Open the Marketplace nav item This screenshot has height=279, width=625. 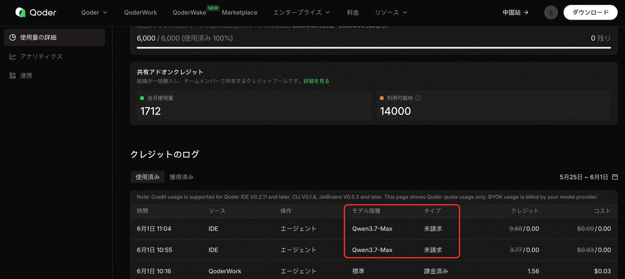pyautogui.click(x=240, y=12)
